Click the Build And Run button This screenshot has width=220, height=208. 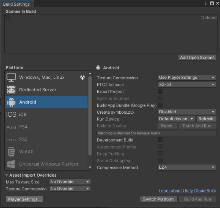click(x=198, y=199)
